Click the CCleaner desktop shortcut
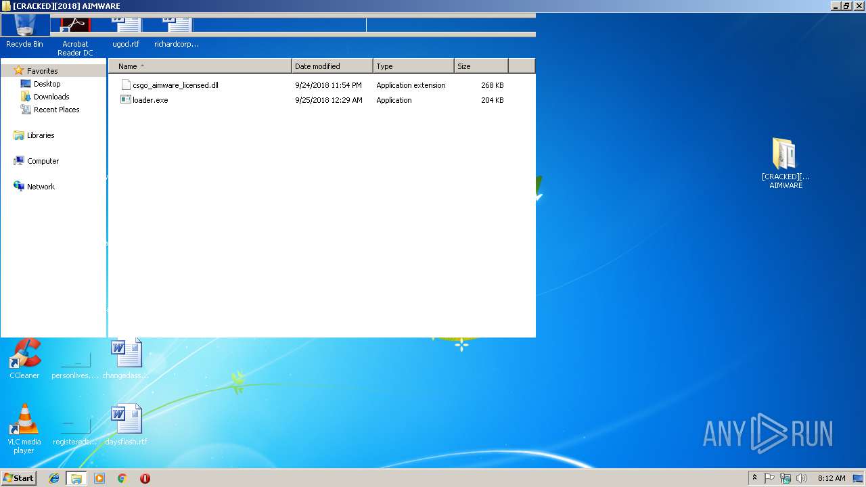Image resolution: width=866 pixels, height=487 pixels. click(24, 358)
